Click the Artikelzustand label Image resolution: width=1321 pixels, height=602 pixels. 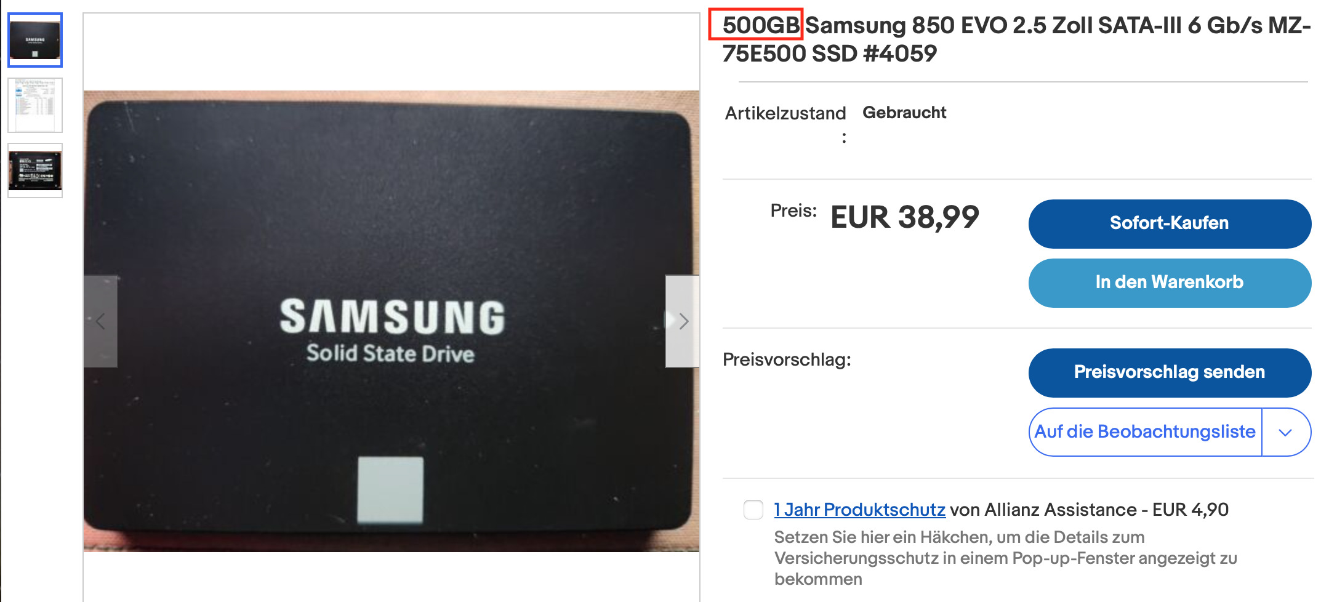pos(785,113)
